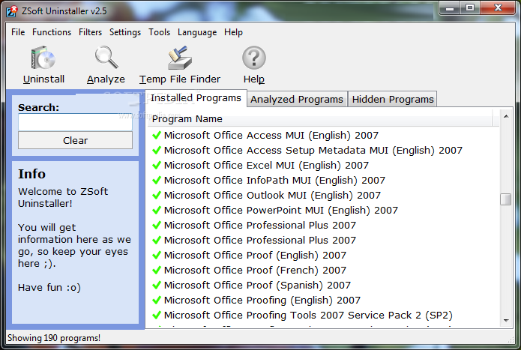Maximize the ZSoft Uninstaller window

pos(470,8)
